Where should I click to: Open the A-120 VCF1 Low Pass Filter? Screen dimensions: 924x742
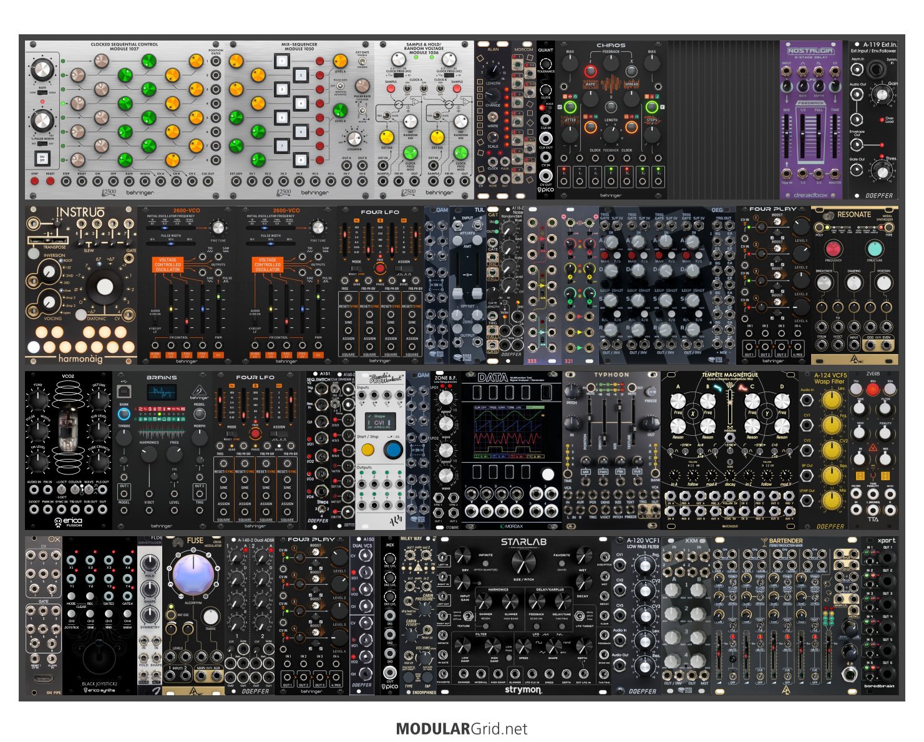[x=636, y=615]
